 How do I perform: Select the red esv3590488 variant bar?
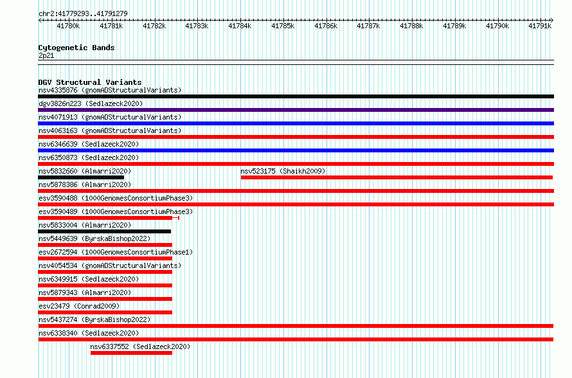pos(296,204)
